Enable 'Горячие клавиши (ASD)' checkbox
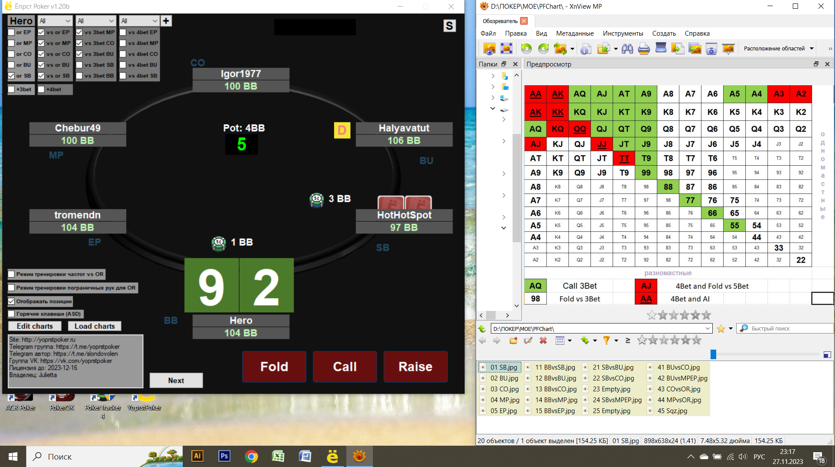 [12, 314]
